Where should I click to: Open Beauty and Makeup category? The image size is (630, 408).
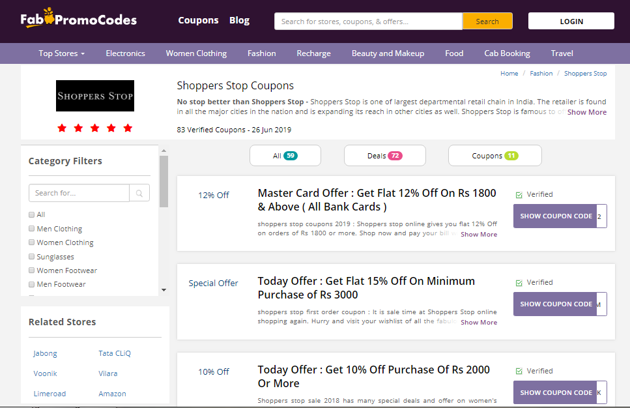pos(388,53)
